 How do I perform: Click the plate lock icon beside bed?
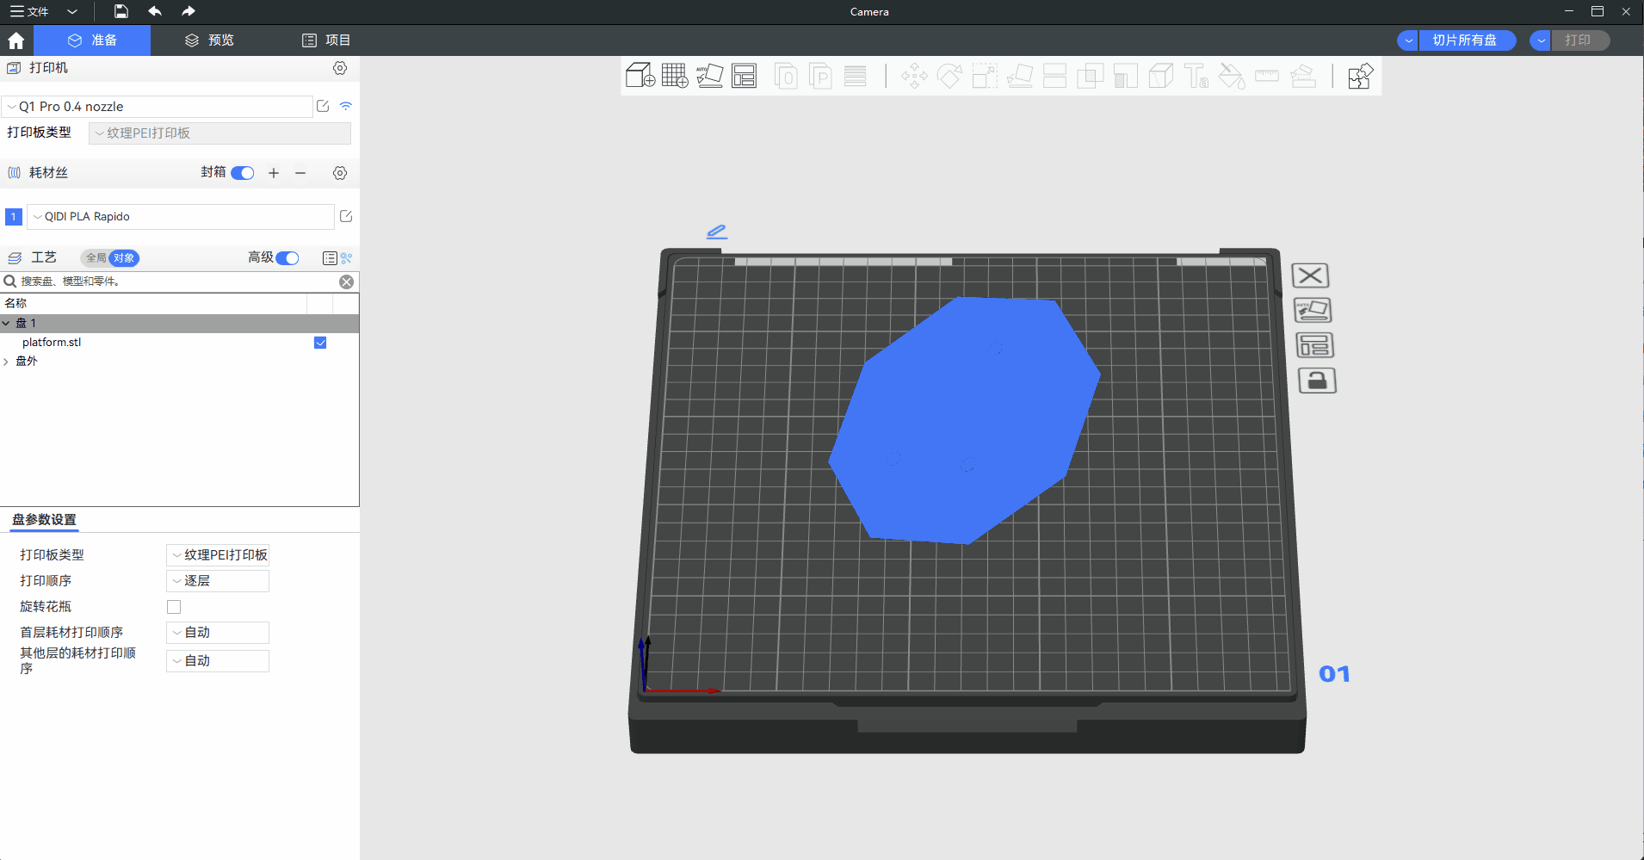(1316, 381)
